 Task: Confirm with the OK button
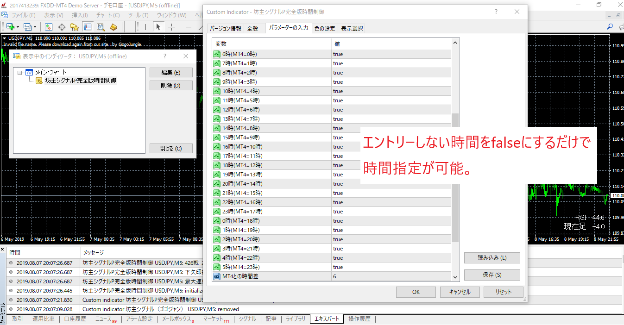416,292
